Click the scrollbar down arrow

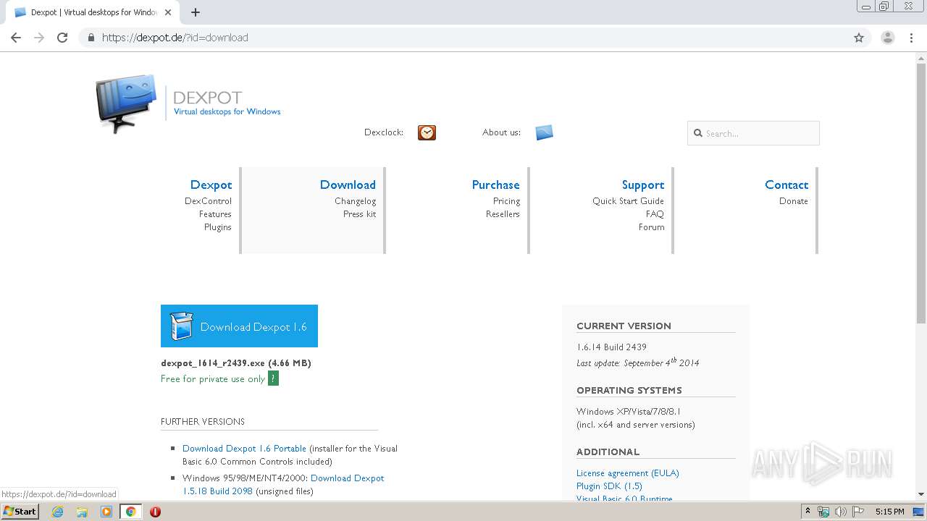pyautogui.click(x=920, y=494)
